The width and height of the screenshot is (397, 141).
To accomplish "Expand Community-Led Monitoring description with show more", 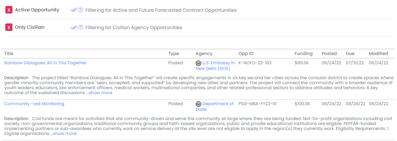I will coord(63,134).
